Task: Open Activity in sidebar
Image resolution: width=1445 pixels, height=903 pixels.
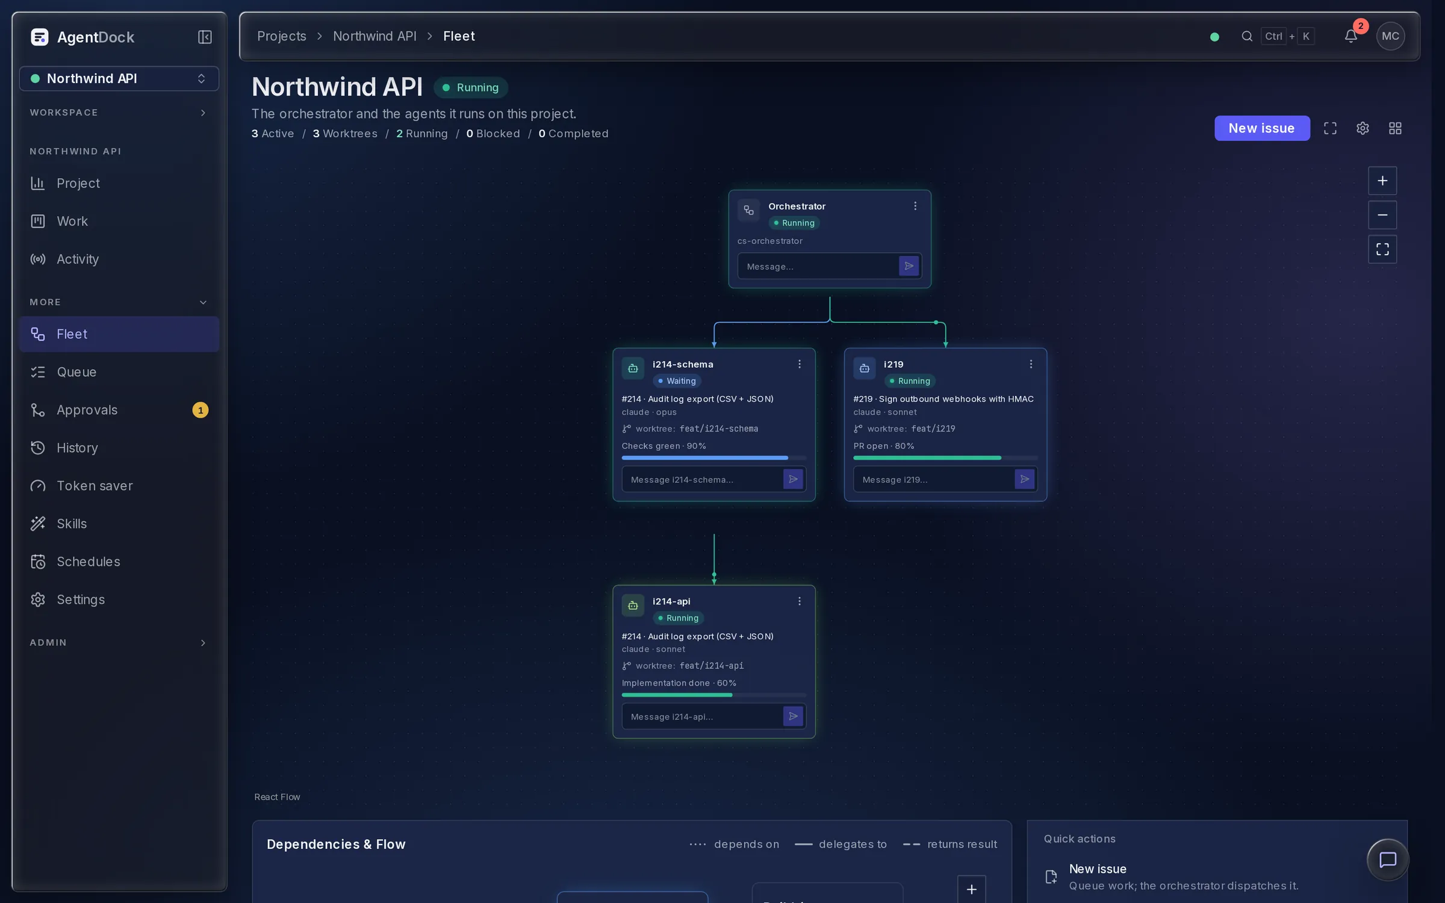Action: pyautogui.click(x=119, y=259)
